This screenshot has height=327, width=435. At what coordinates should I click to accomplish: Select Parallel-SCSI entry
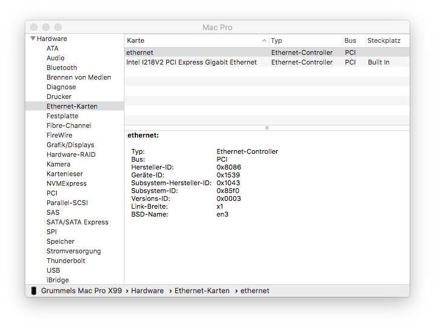[x=67, y=203]
